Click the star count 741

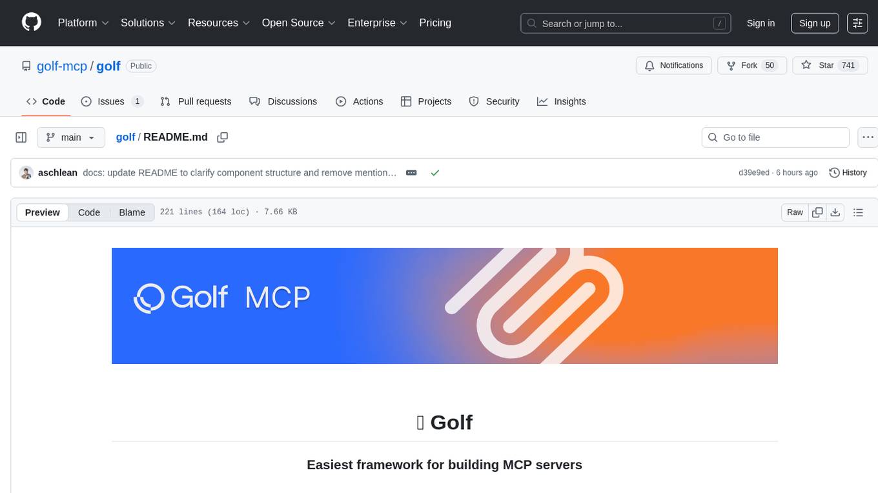(848, 65)
